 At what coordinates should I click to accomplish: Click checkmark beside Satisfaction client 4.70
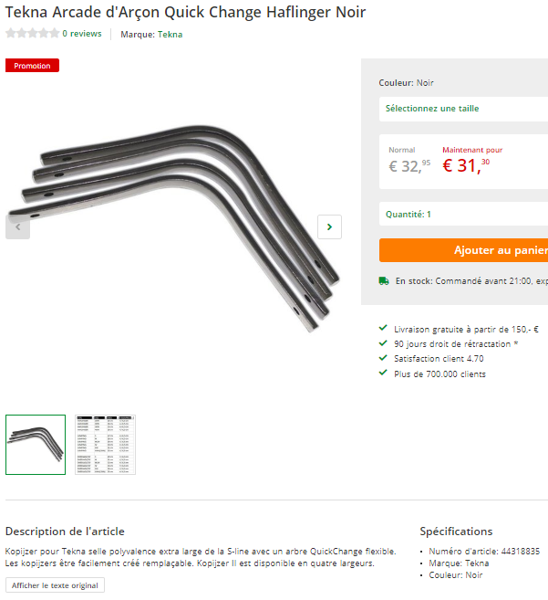pos(383,357)
